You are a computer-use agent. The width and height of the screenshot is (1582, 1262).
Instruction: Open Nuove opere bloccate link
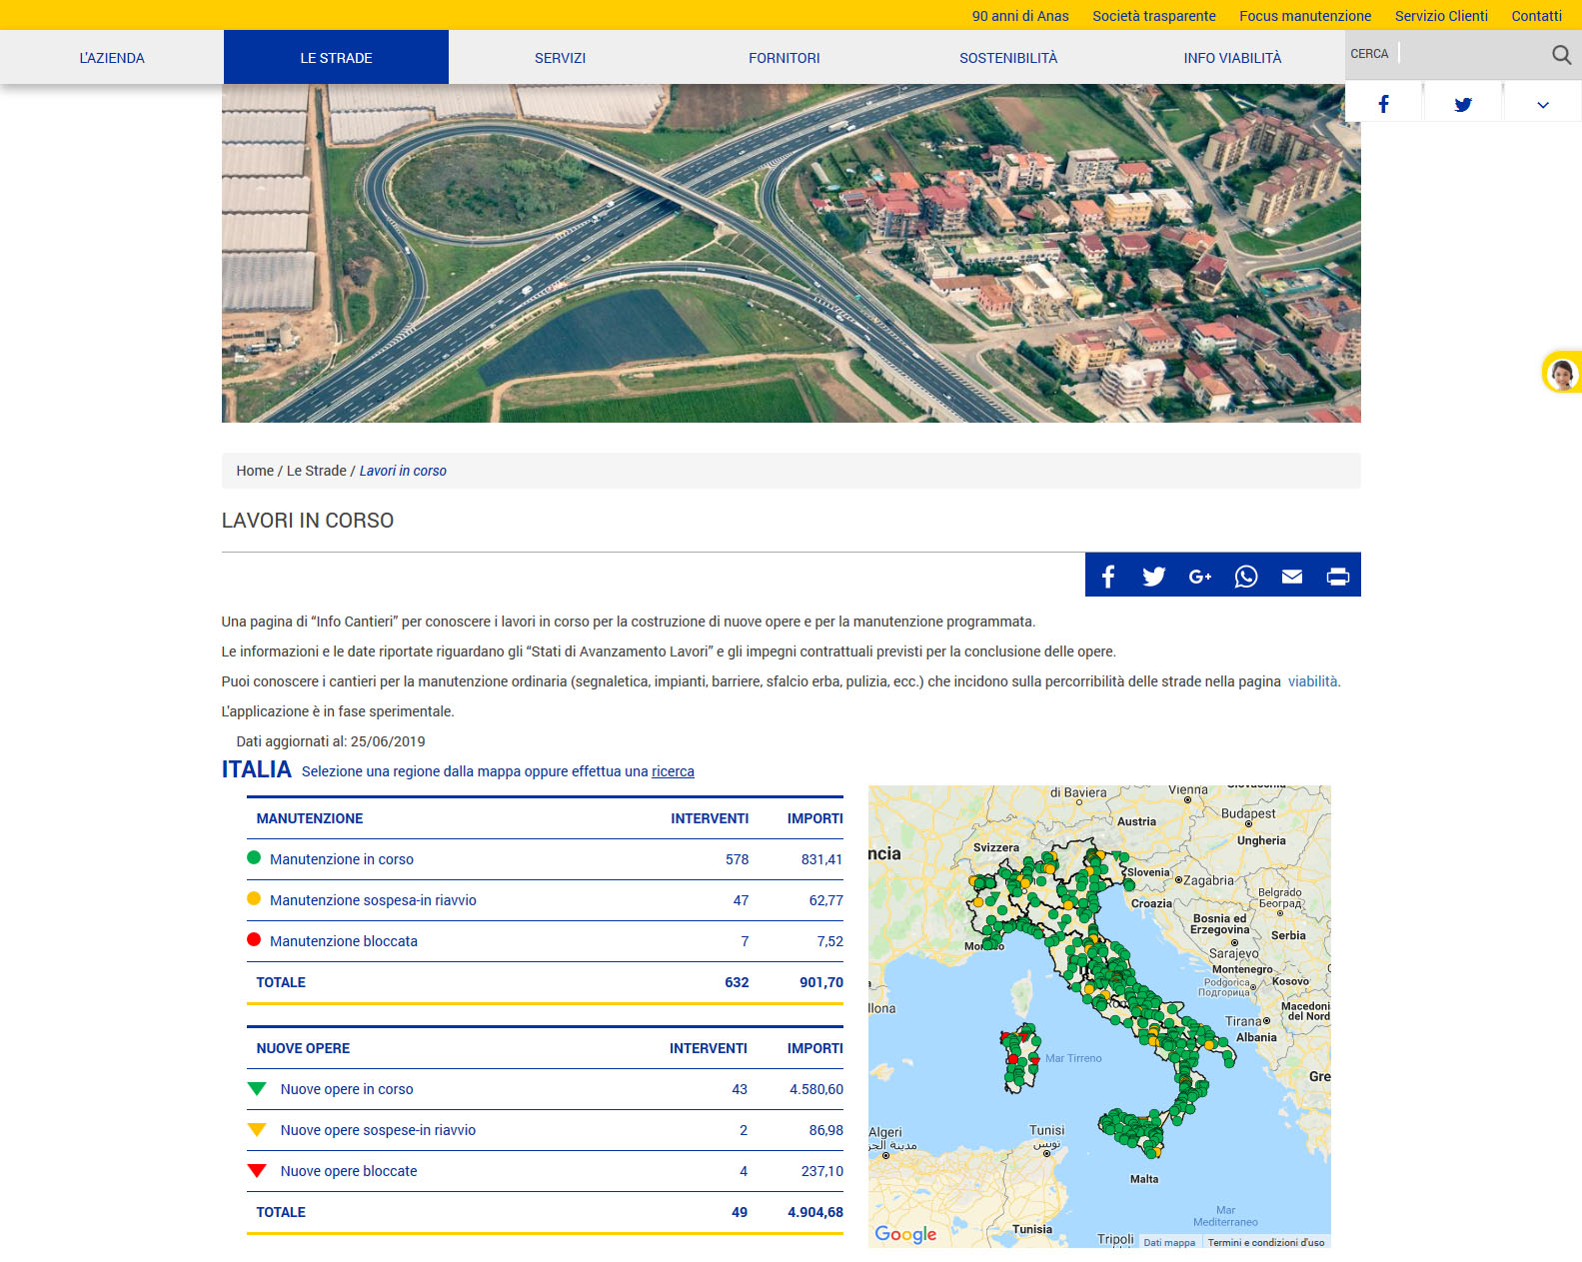coord(349,1171)
